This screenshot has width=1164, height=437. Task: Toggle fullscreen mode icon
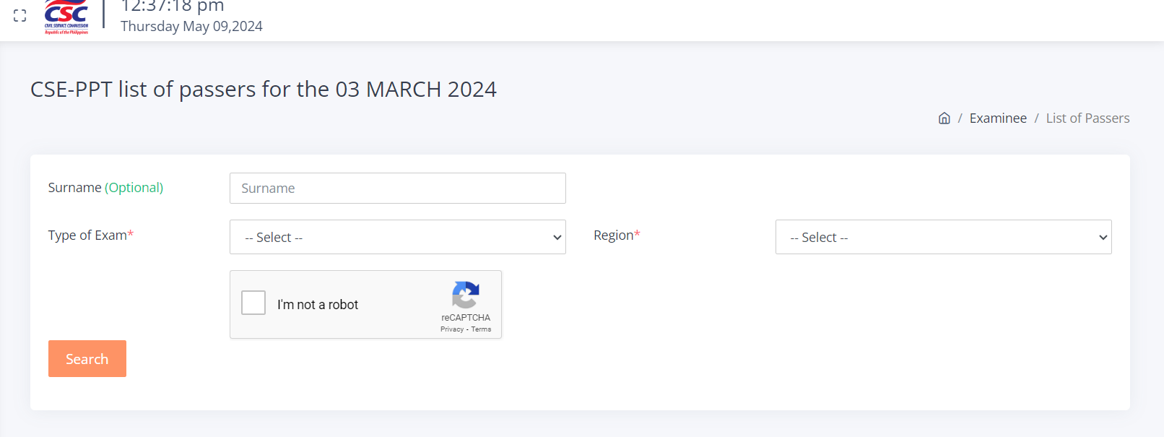pyautogui.click(x=20, y=15)
